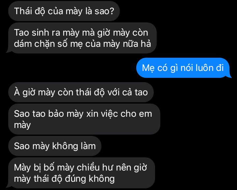Screen dimensions: 237x190
Task: Click the word "Mẹ" in the blue bubble
Action: [x=146, y=68]
